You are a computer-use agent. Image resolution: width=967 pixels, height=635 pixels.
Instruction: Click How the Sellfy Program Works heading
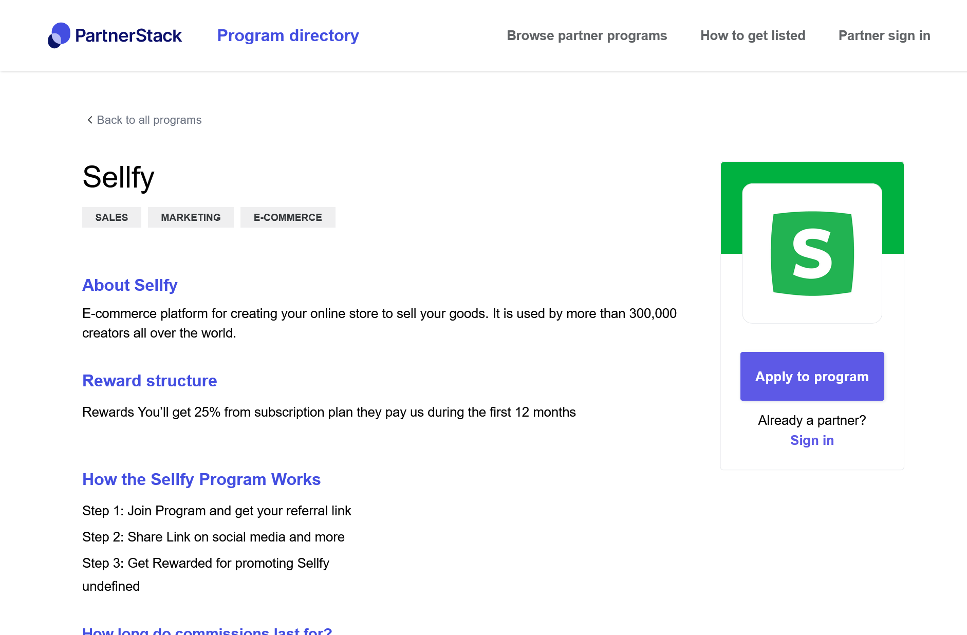[x=201, y=479]
